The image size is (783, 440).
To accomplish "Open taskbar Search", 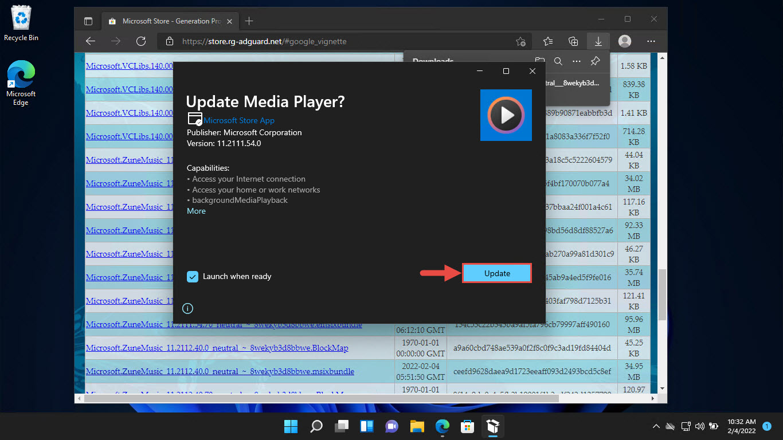I will 316,426.
